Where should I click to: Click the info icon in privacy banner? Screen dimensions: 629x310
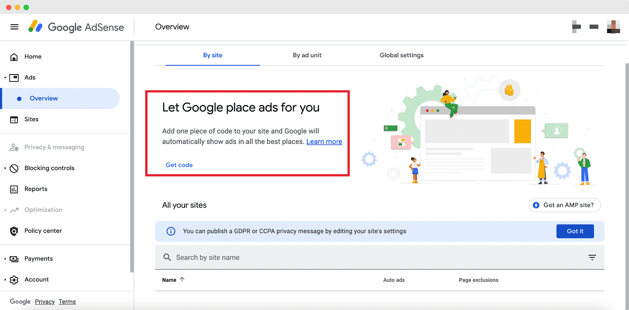(x=171, y=231)
